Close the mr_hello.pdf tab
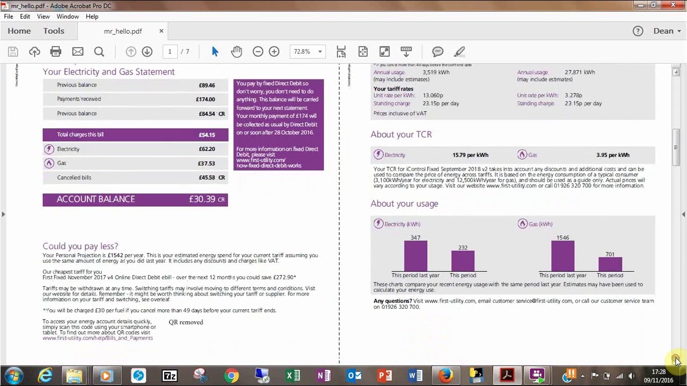Image resolution: width=687 pixels, height=386 pixels. tap(161, 31)
